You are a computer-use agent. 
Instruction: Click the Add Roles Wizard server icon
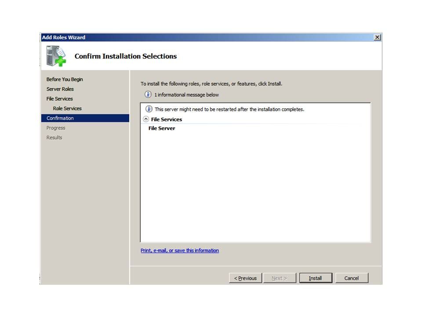pyautogui.click(x=56, y=56)
